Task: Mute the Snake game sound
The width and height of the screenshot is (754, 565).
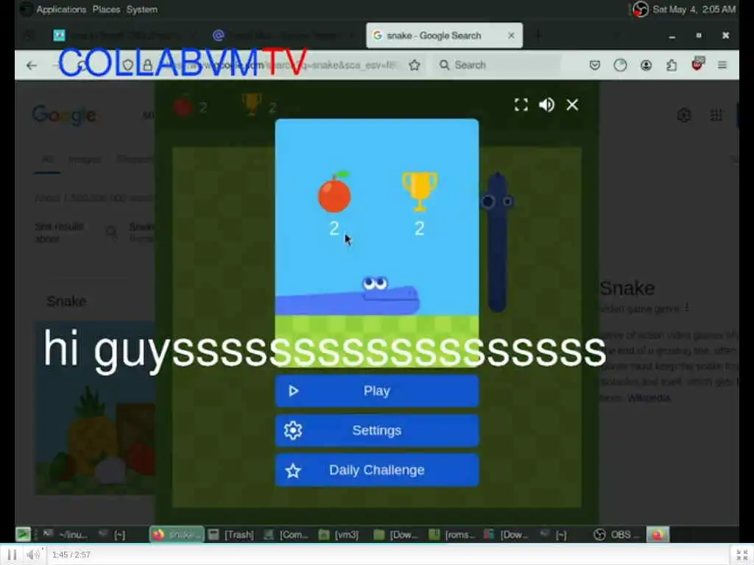Action: 547,104
